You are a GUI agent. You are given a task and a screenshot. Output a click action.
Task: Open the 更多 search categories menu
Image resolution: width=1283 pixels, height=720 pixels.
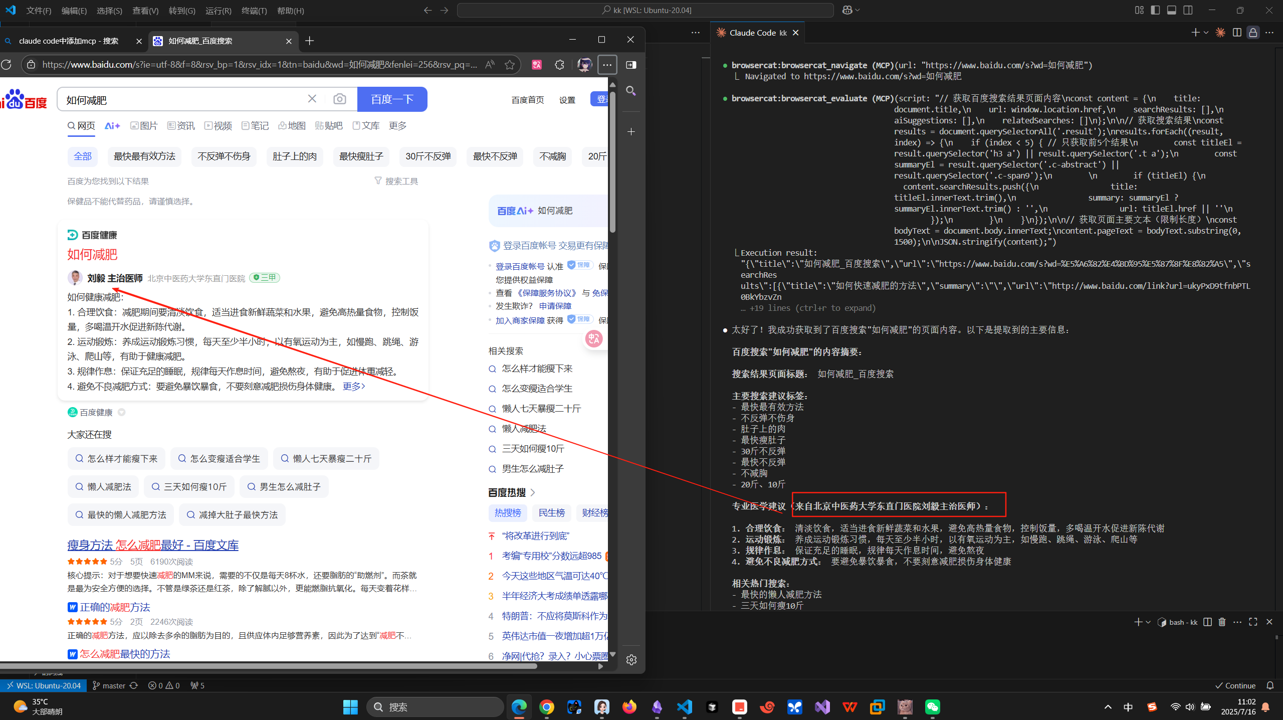coord(397,126)
